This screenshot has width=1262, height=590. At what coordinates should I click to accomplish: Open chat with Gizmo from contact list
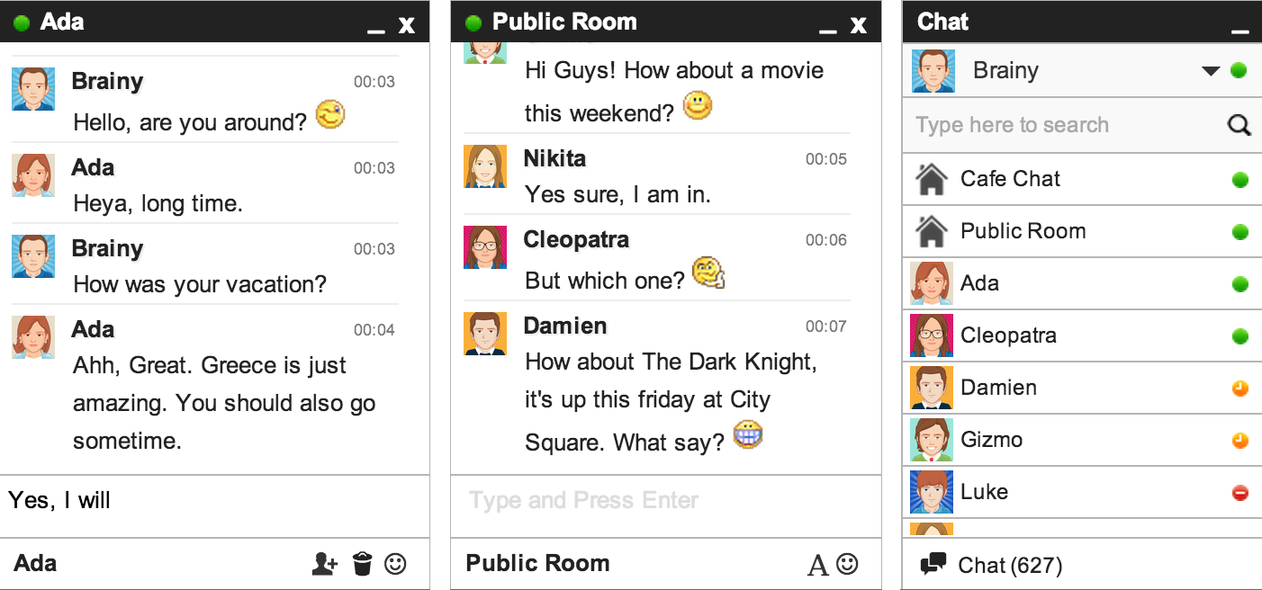coord(1082,440)
